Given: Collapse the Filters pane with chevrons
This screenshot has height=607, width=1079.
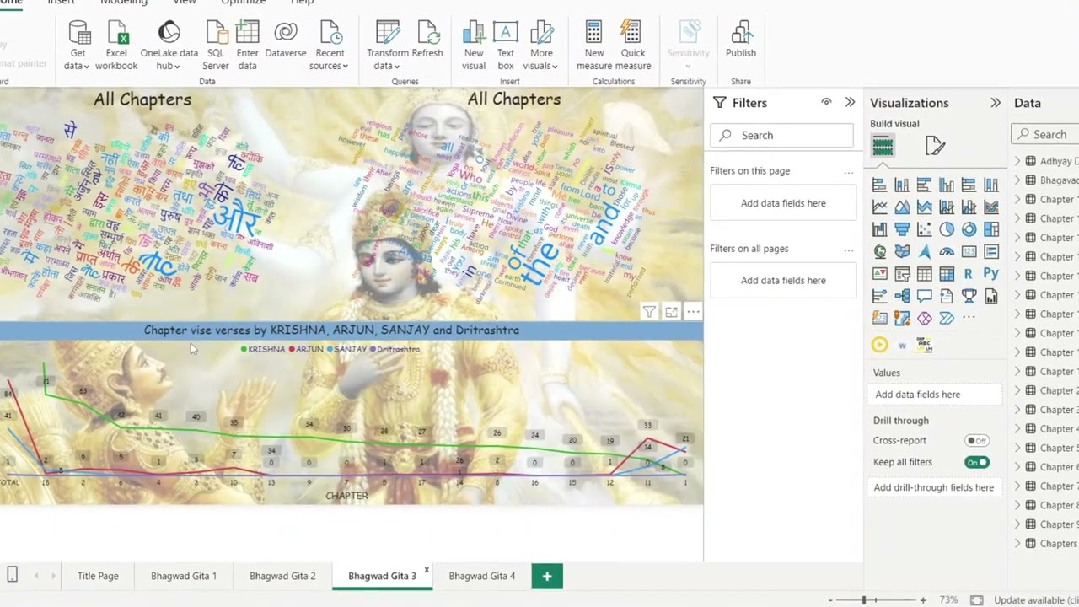Looking at the screenshot, I should coord(850,102).
